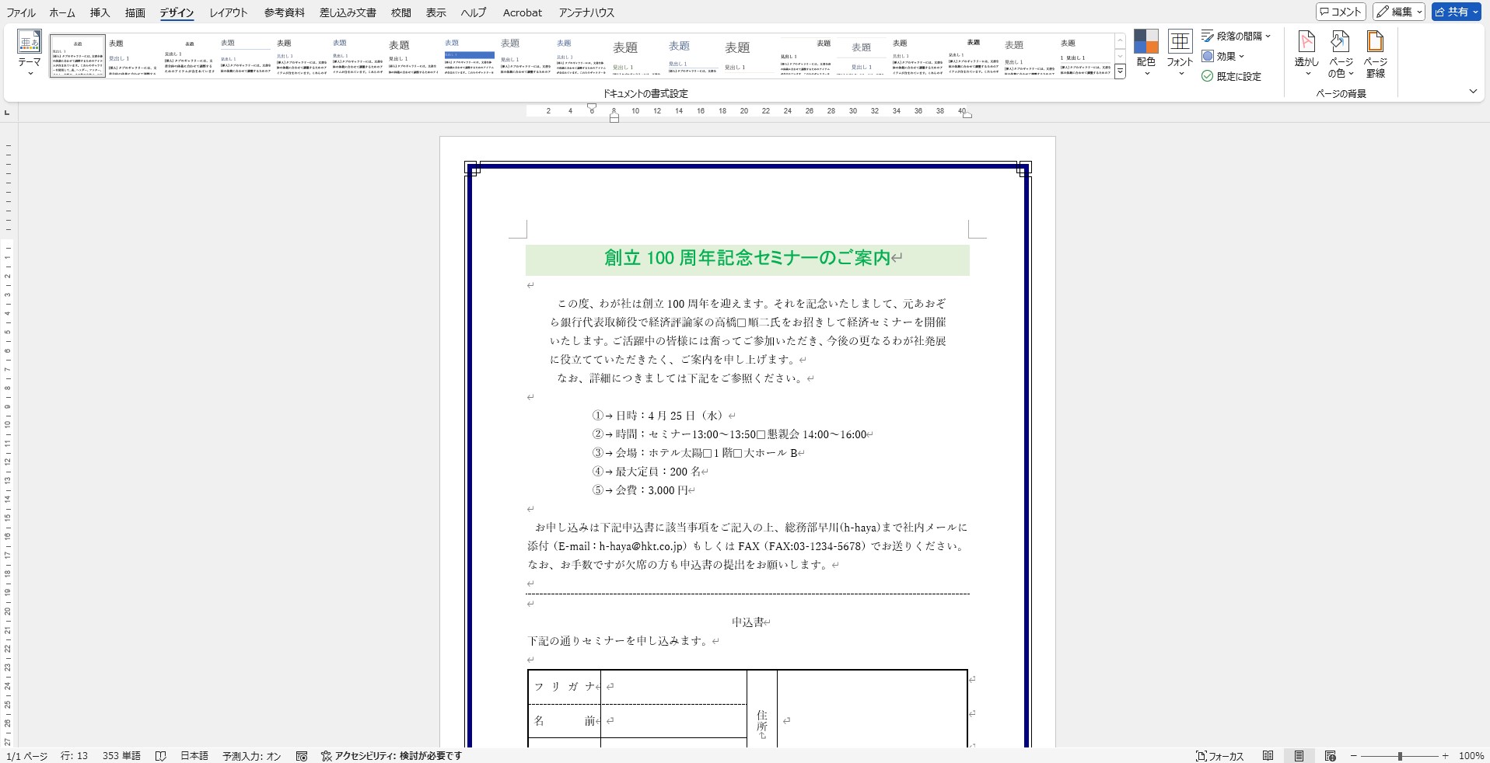The image size is (1490, 763).
Task: Expand the document formatting style gallery
Action: click(x=1120, y=71)
